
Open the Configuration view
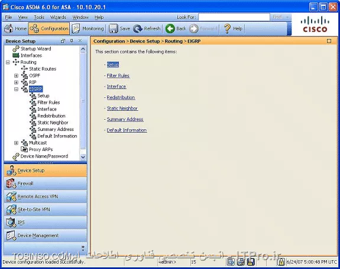coord(49,28)
